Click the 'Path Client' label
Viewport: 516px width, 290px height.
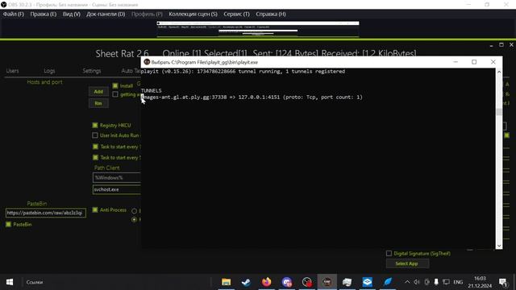tap(107, 168)
